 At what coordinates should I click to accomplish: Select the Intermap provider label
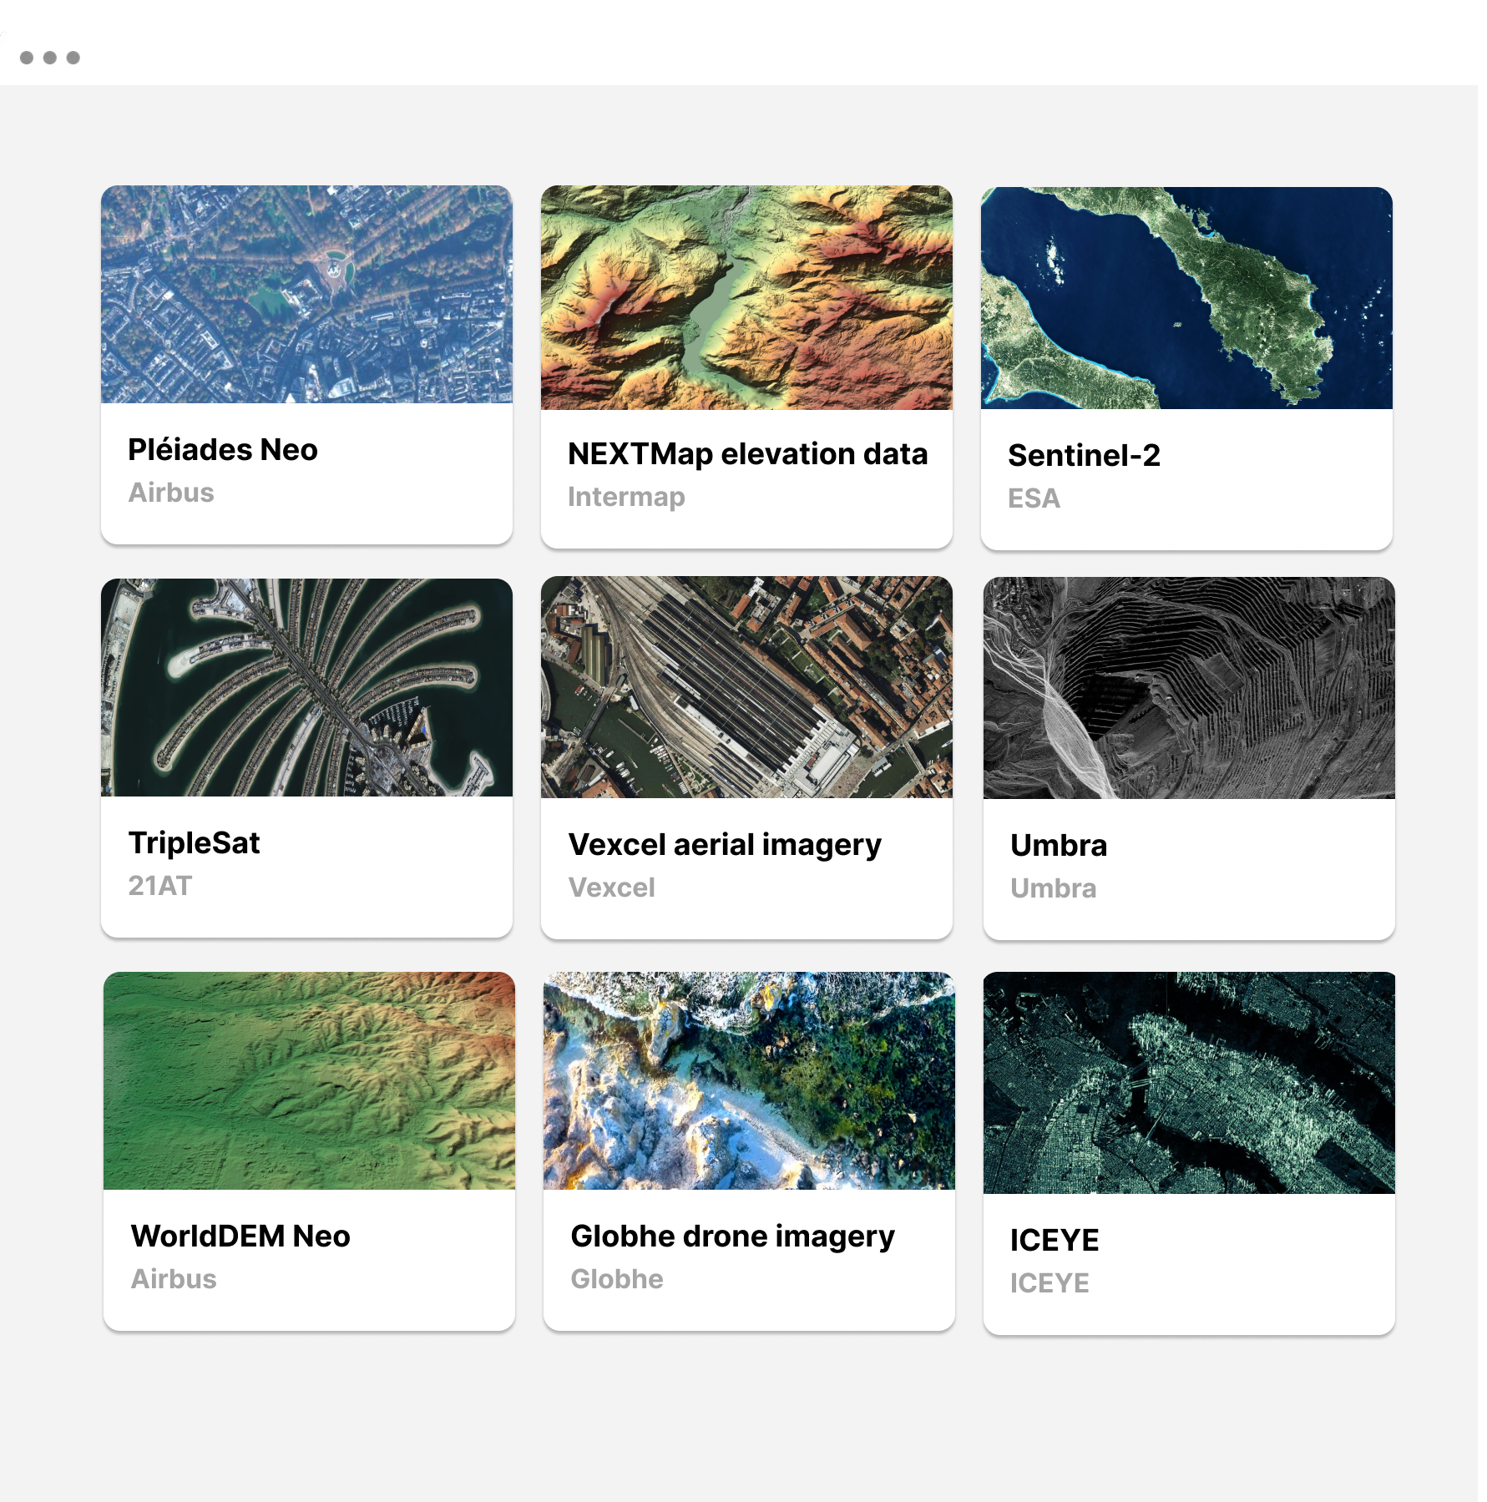626,497
